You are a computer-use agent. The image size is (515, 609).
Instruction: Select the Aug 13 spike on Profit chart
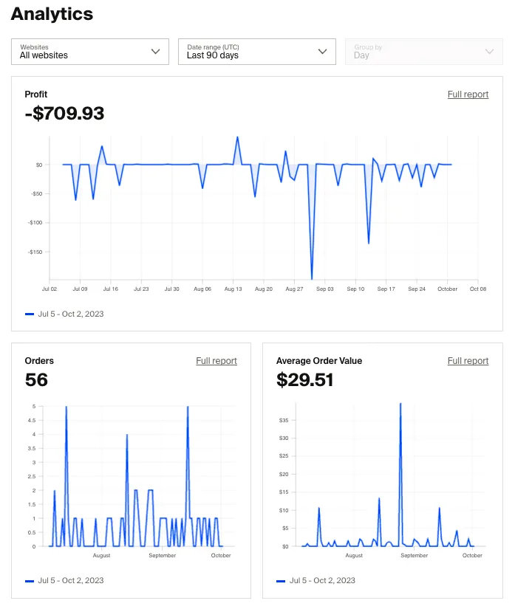click(238, 137)
